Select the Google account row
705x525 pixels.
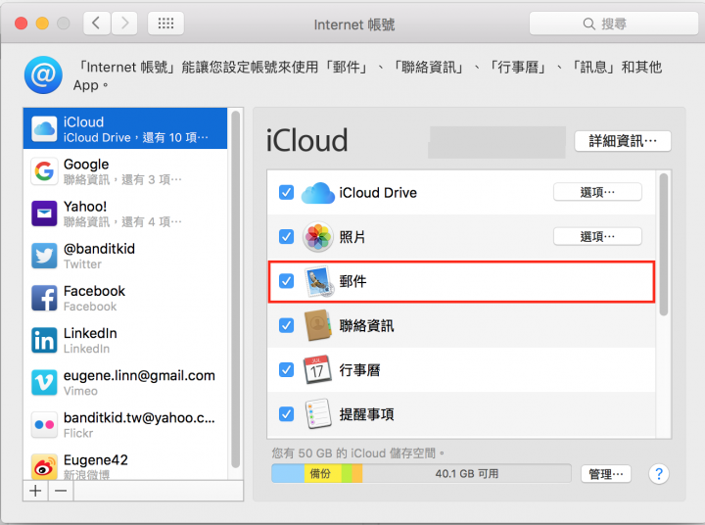125,171
